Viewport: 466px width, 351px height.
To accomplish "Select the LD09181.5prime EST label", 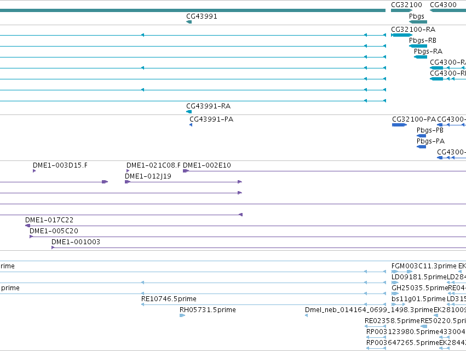I will pyautogui.click(x=419, y=277).
